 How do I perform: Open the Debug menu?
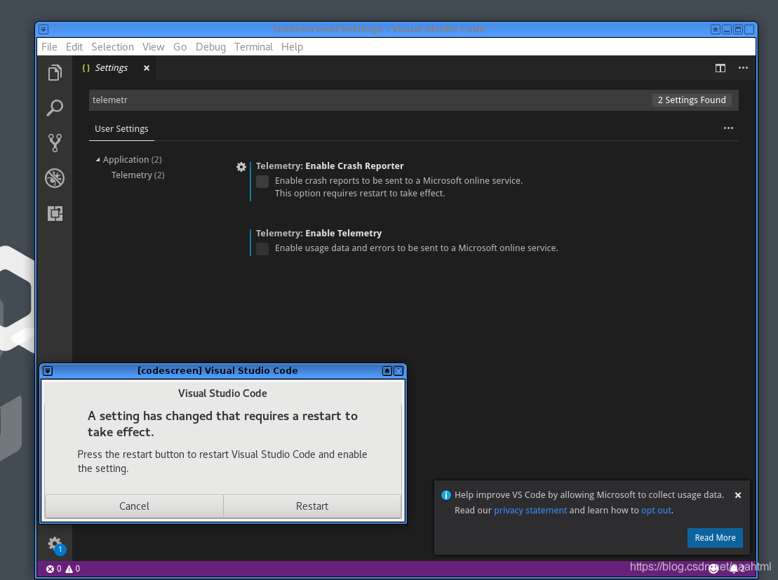coord(210,47)
